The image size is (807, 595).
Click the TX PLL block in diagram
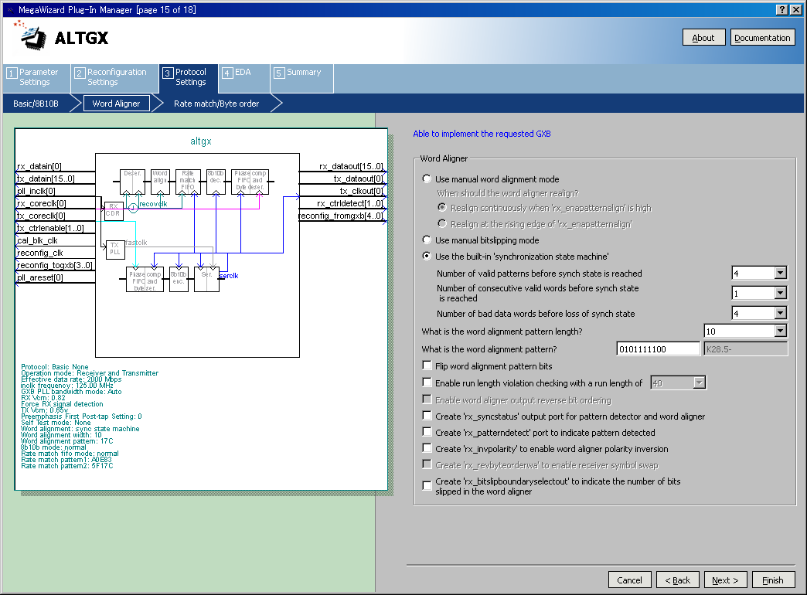[x=114, y=249]
